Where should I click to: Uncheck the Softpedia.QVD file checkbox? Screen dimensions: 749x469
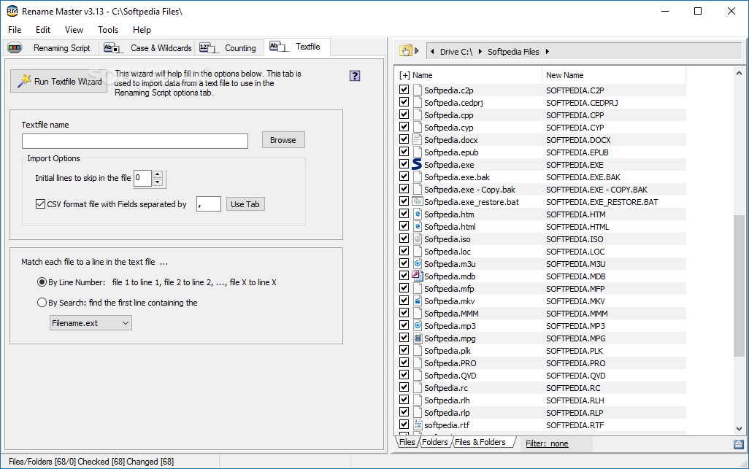404,374
